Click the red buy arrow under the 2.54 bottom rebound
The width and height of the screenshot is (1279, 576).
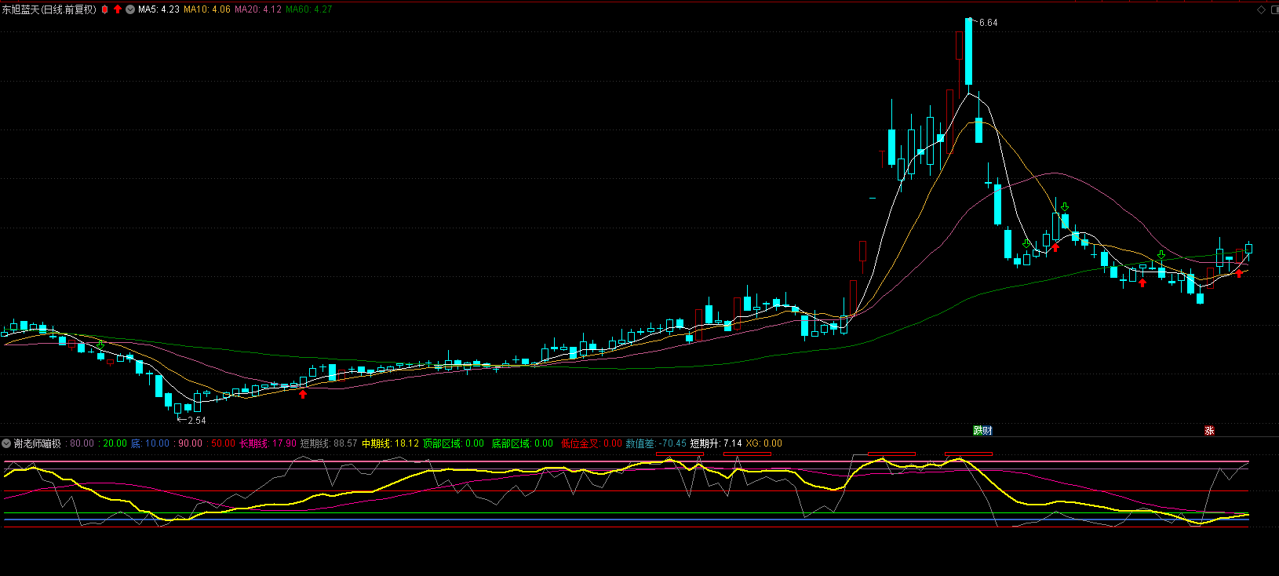303,394
